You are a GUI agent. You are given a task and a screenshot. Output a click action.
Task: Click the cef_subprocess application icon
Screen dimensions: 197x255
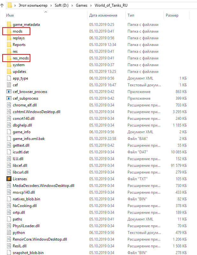click(9, 98)
